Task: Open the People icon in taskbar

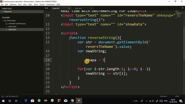Action: pyautogui.click(x=142, y=101)
